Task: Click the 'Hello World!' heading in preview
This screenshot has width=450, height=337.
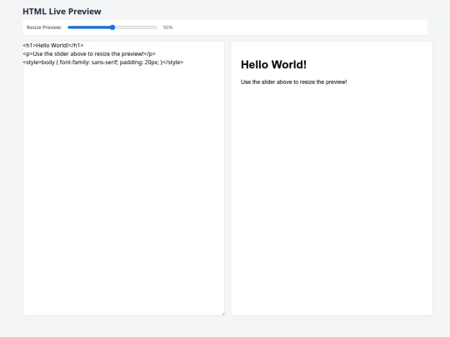Action: click(273, 65)
